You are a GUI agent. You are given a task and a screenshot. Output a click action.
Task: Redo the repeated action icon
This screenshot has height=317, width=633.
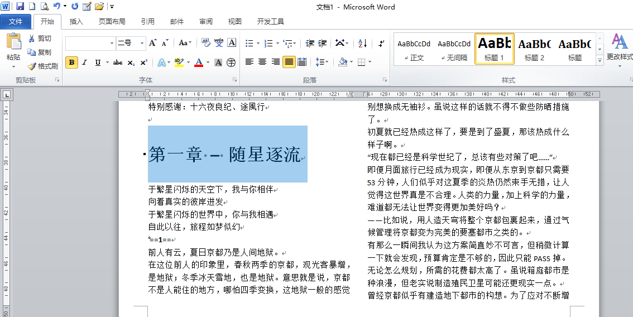(75, 7)
